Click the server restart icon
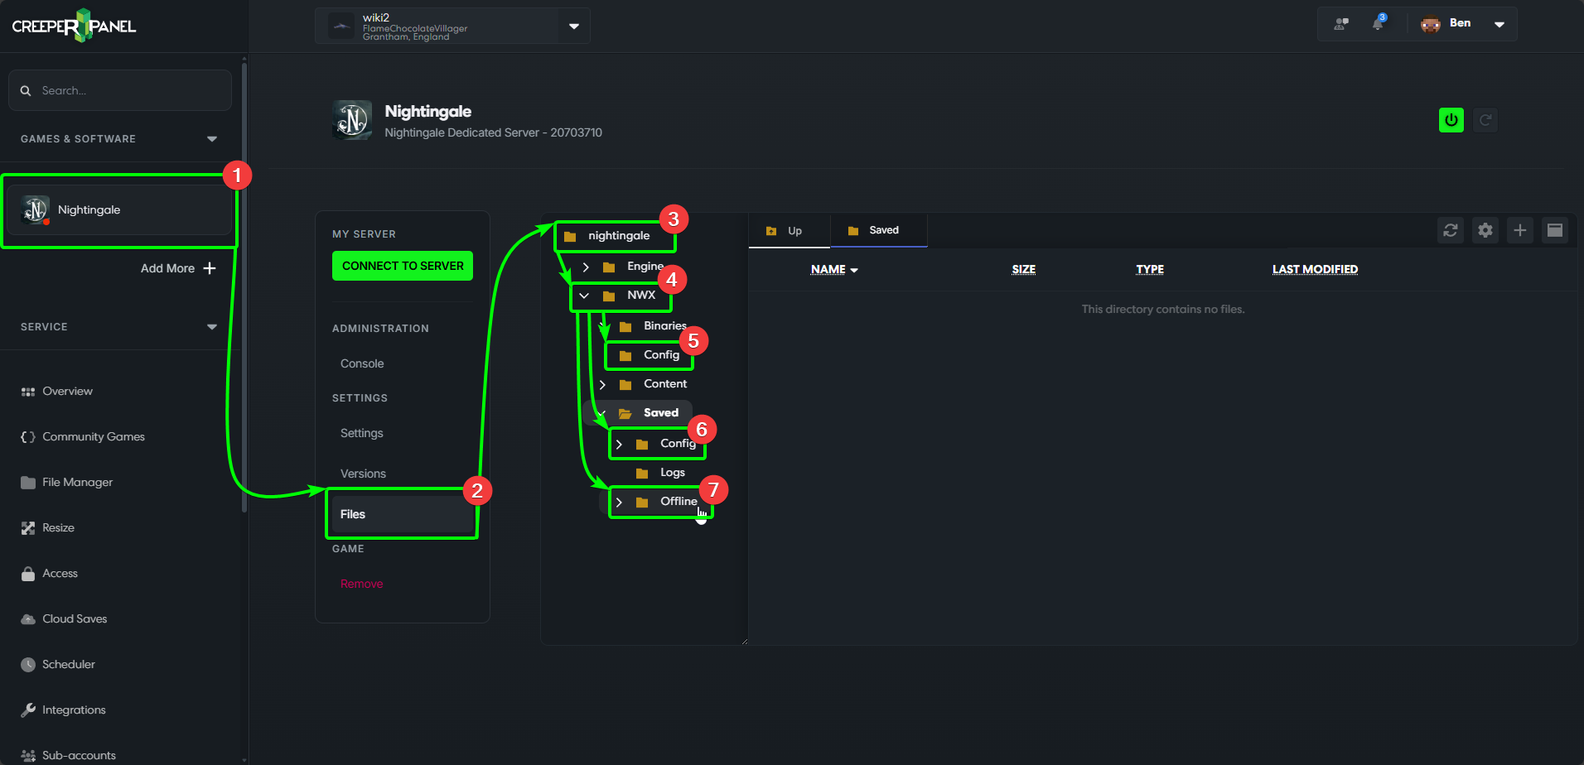 tap(1485, 120)
